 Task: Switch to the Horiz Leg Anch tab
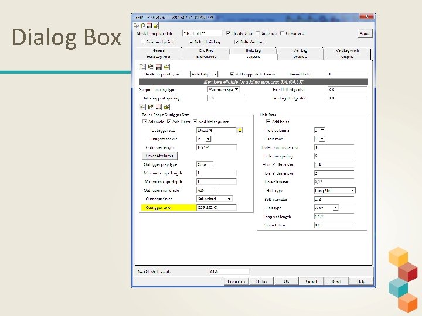point(159,57)
